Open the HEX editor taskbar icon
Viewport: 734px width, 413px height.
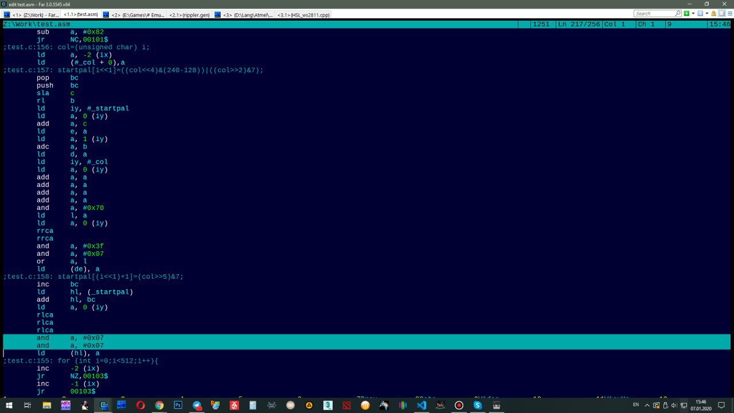pos(66,405)
